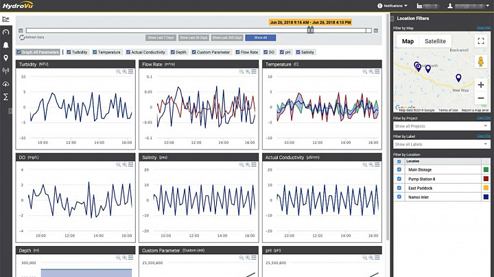Screen dimensions: 494x277
Task: Click the cloud upload icon in the sidebar
Action: [x=6, y=84]
